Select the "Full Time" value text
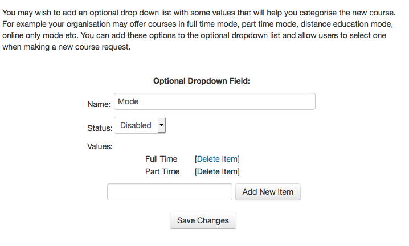 161,159
